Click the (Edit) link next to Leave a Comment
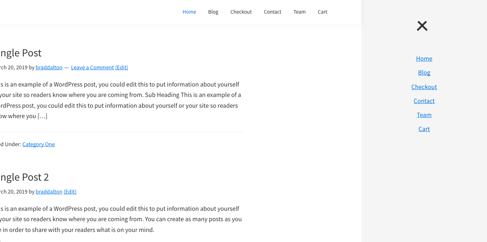Viewport: 487px width, 242px height. pyautogui.click(x=122, y=68)
